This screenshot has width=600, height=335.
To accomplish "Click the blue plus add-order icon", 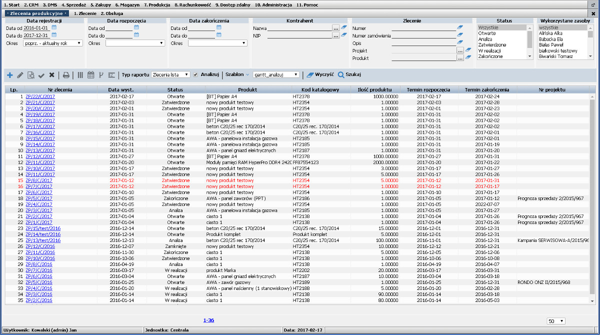I will 10,75.
